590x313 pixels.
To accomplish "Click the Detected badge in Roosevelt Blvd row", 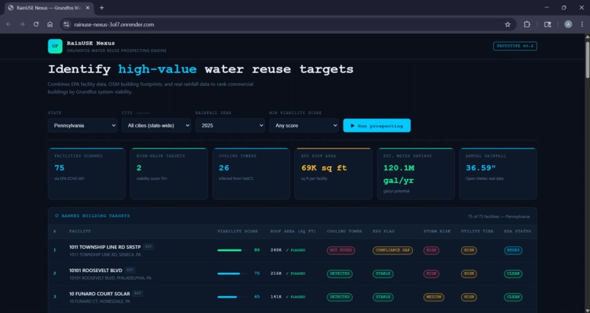I will (x=340, y=274).
